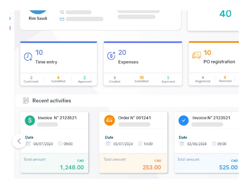
Task: Open the Time entry card
Action: (58, 57)
